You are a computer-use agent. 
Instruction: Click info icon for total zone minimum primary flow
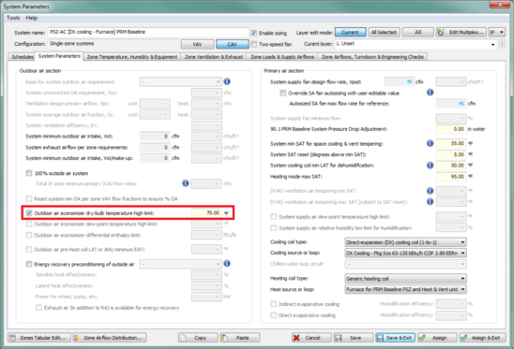click(x=186, y=183)
